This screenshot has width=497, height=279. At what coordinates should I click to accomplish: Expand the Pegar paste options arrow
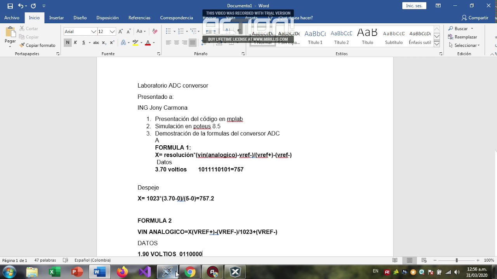(10, 46)
